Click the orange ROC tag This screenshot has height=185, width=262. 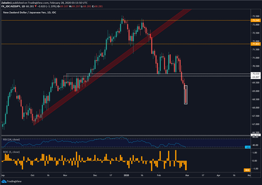pyautogui.click(x=247, y=170)
